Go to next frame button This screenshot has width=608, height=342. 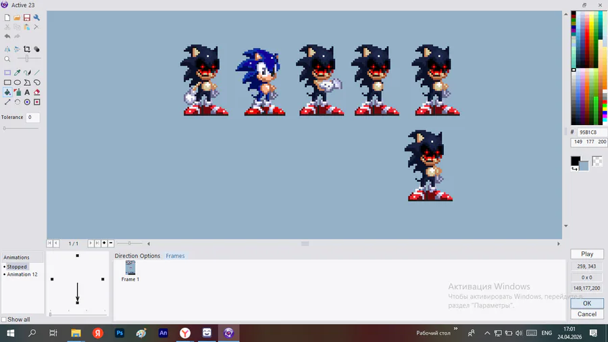coord(91,243)
